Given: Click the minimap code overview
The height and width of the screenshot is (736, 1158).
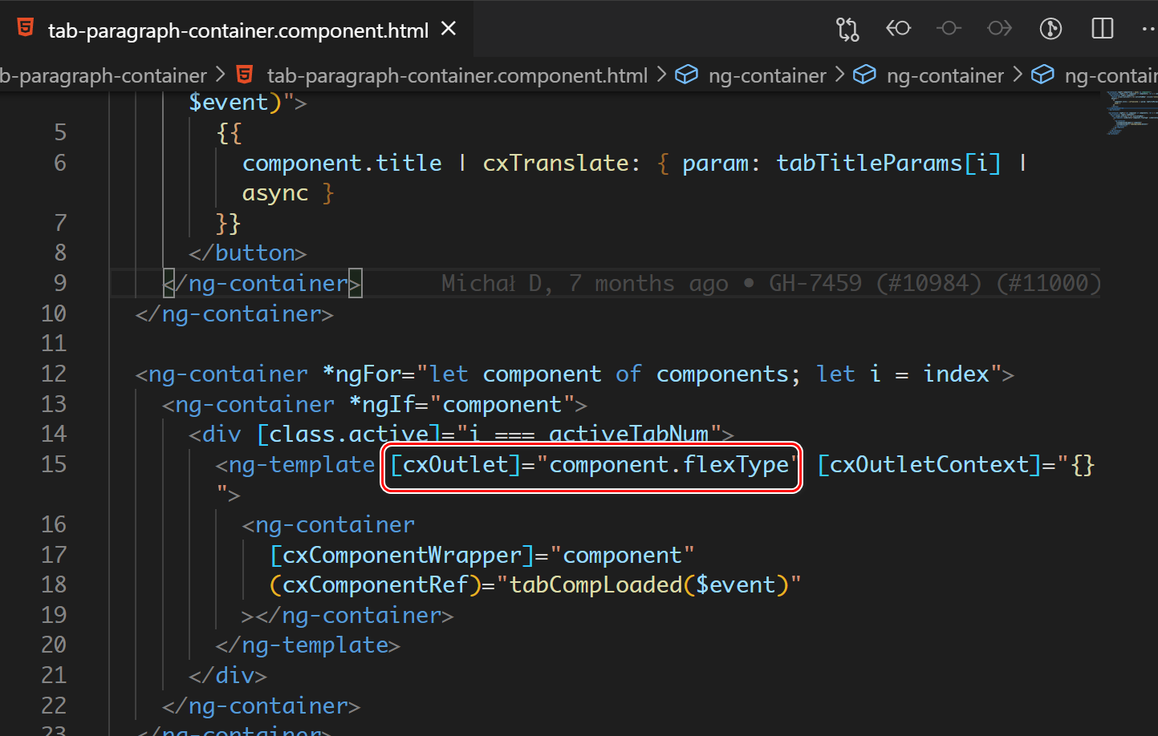Looking at the screenshot, I should [1132, 112].
